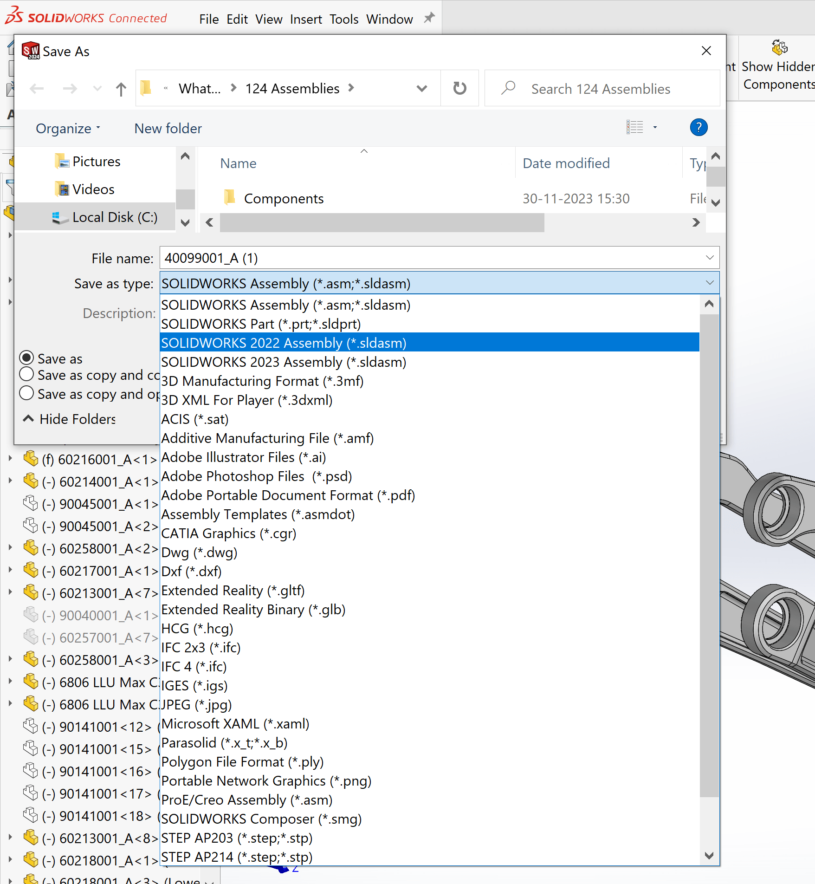Click the New folder button

pyautogui.click(x=168, y=128)
